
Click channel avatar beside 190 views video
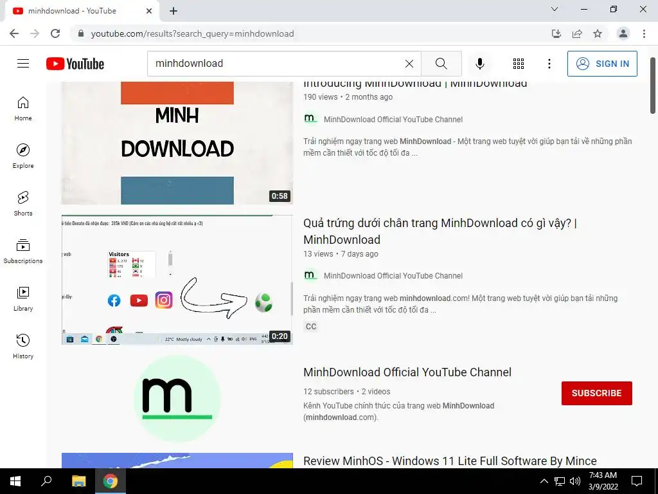point(310,119)
